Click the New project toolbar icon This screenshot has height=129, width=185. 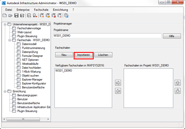5,16
